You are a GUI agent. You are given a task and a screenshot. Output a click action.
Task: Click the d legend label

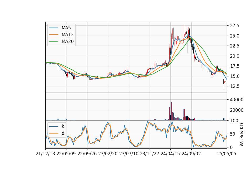(63, 133)
